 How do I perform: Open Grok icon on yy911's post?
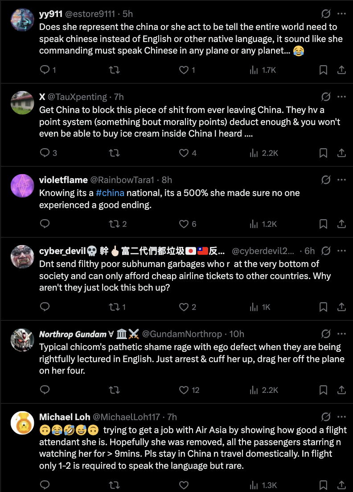(326, 13)
